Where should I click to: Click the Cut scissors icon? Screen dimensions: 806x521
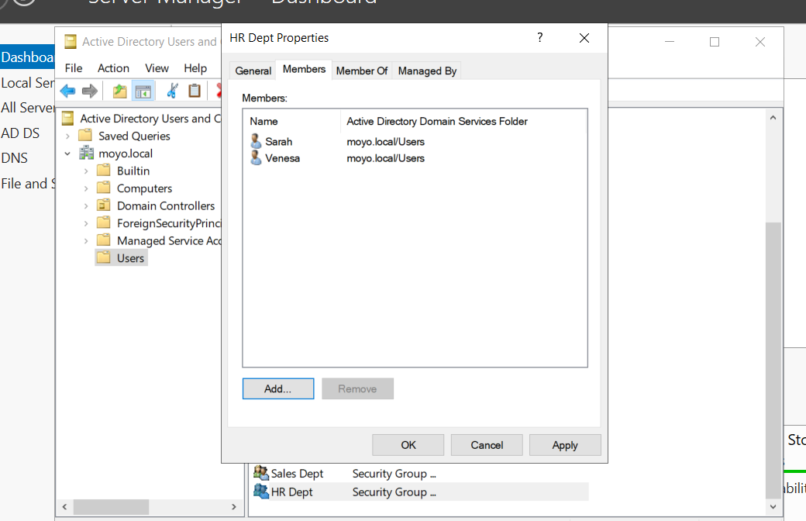tap(172, 91)
